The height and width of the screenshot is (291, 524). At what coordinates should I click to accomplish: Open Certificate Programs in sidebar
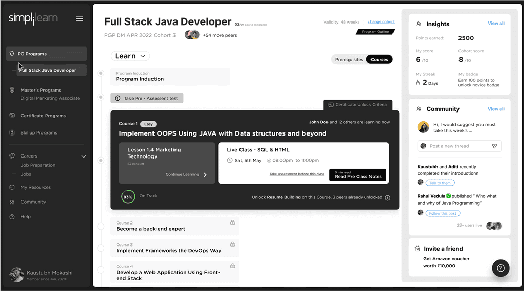point(43,116)
